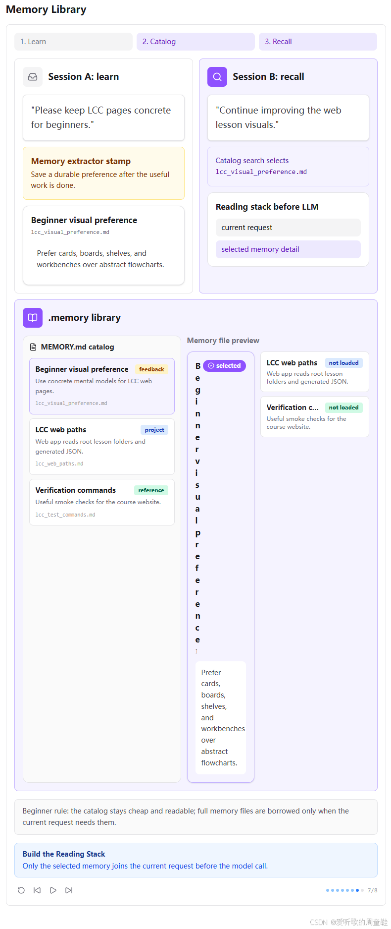Choose LCC web paths catalog entry
Viewport: 391px width, 929px height.
[102, 447]
